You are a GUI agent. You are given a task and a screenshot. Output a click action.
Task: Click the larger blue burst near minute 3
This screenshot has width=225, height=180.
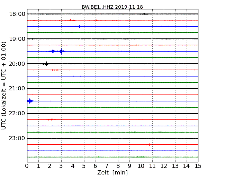click(x=61, y=51)
